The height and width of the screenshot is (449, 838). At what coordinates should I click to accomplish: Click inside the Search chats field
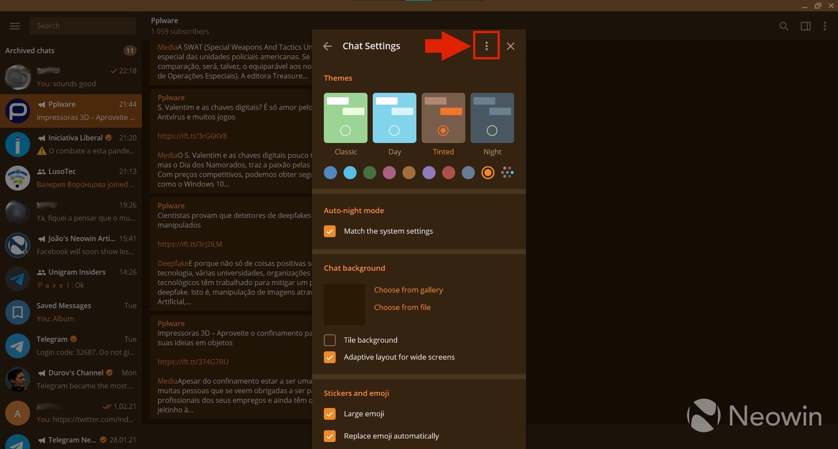tap(83, 25)
